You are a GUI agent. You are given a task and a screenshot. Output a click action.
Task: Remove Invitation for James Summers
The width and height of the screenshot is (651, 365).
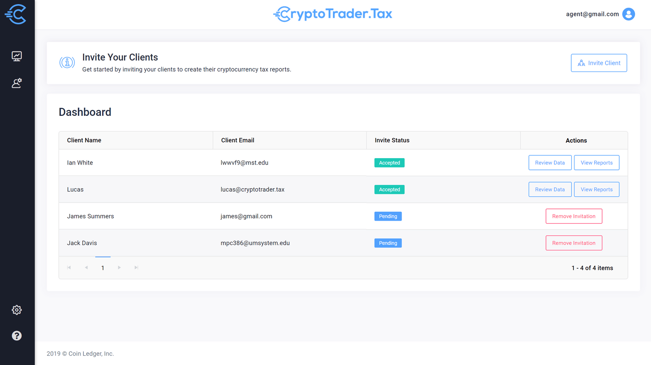pos(574,216)
